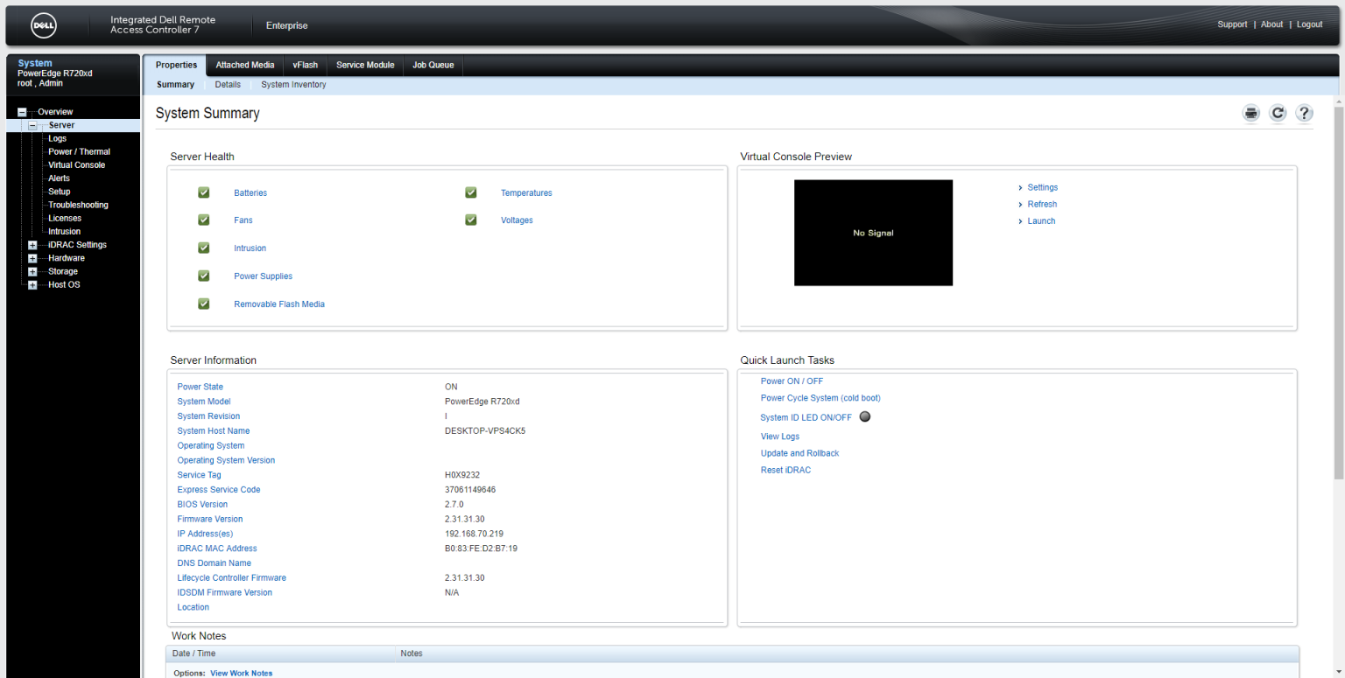Click the Power Supplies green checkmark icon

click(x=204, y=276)
